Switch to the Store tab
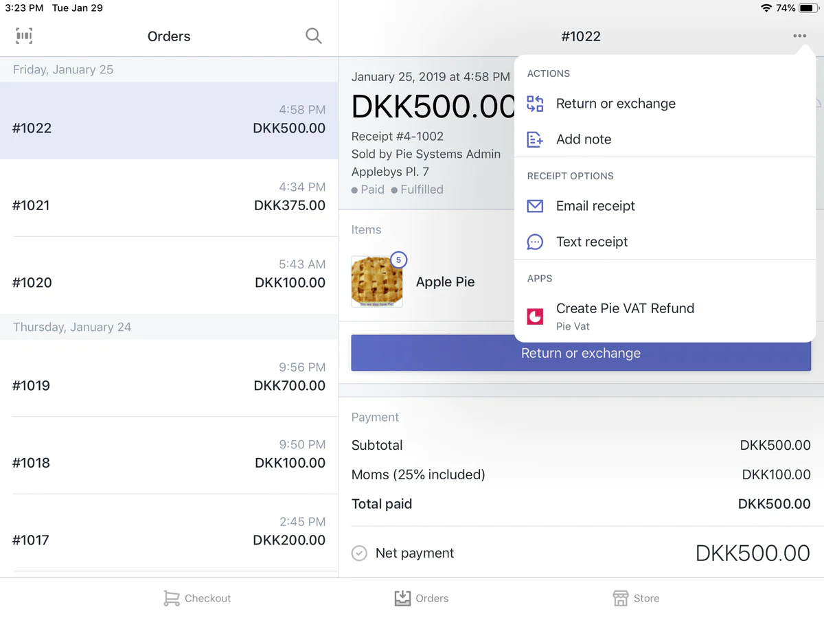Viewport: 824px width, 618px height. point(636,598)
